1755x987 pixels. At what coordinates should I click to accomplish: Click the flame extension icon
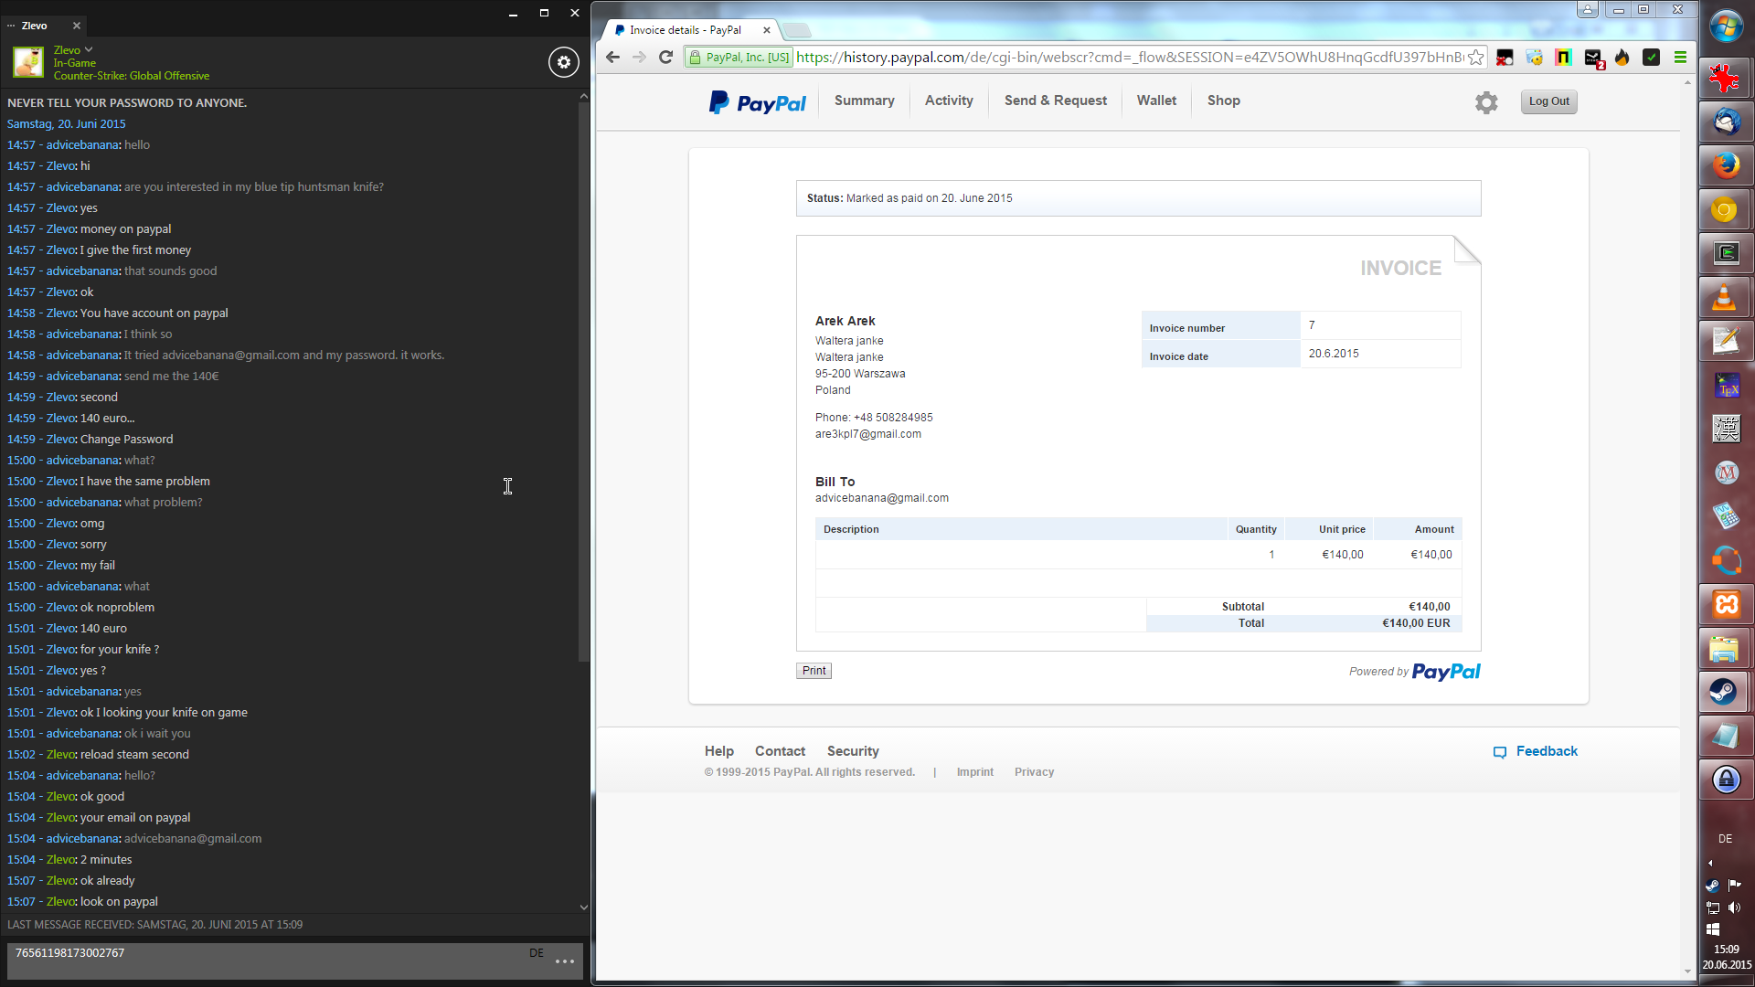click(x=1622, y=58)
